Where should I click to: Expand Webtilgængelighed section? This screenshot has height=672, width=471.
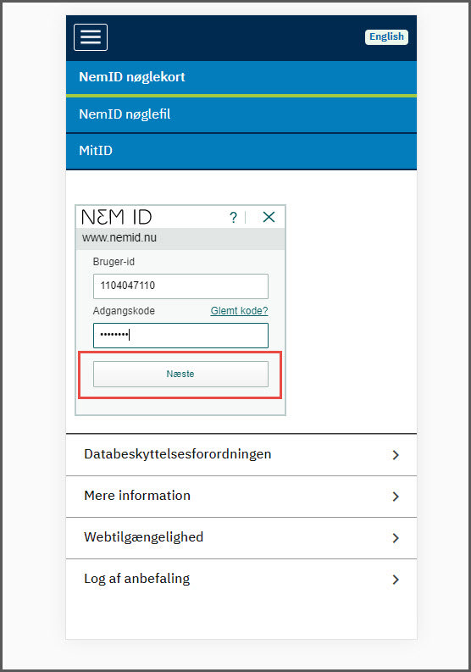[x=241, y=537]
